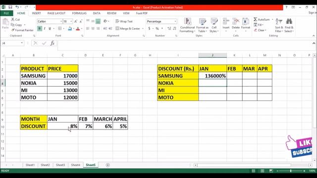Apply Accounting currency format ($)

tap(150, 29)
